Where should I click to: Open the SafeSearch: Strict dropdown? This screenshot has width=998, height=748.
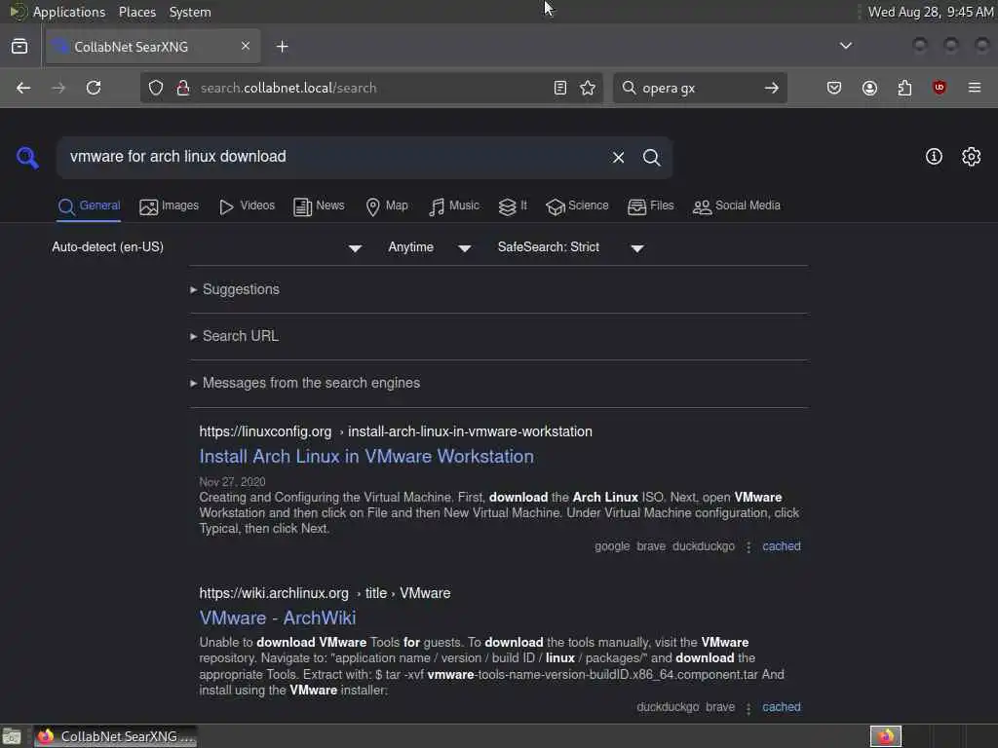point(570,247)
